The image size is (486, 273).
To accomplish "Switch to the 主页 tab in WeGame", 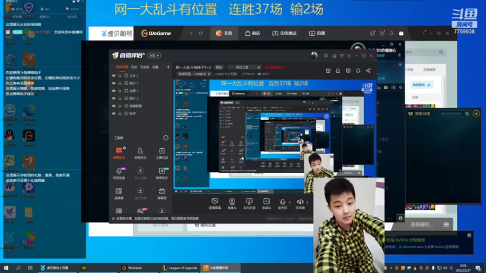I will [224, 33].
